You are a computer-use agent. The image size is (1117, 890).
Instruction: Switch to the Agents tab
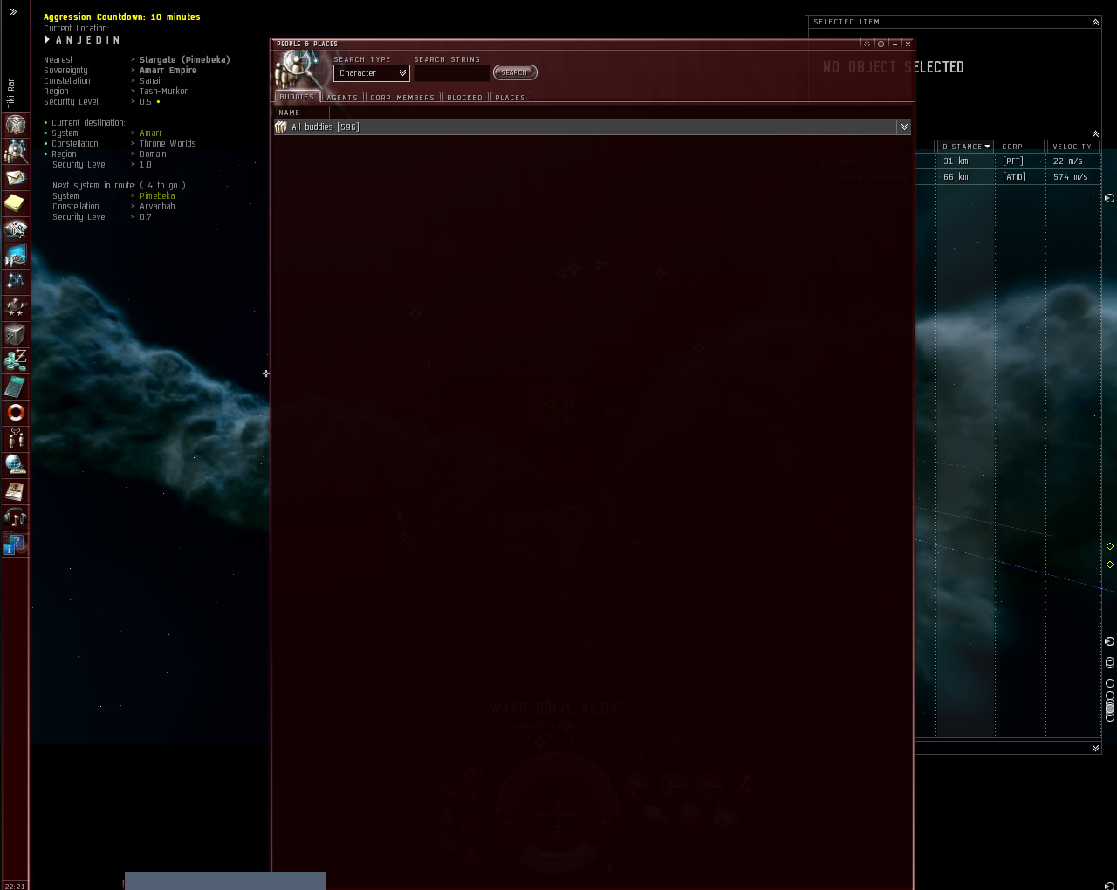tap(343, 98)
